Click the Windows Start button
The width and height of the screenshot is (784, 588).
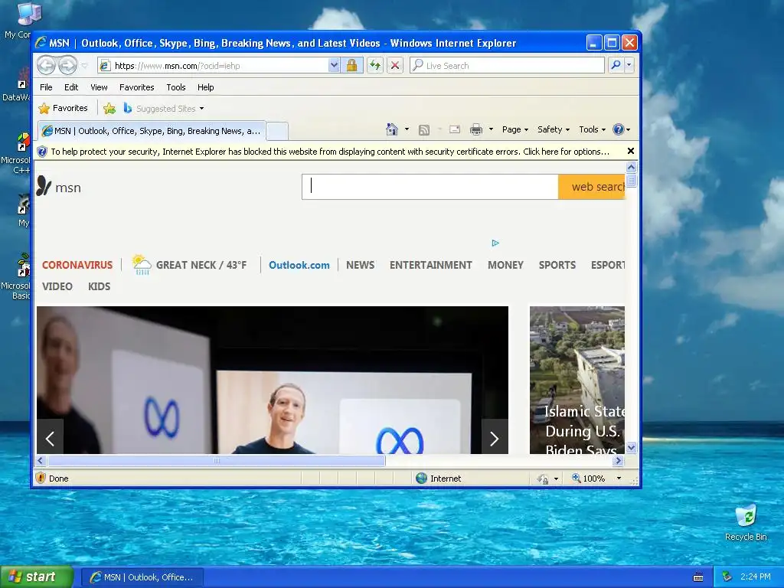(37, 577)
